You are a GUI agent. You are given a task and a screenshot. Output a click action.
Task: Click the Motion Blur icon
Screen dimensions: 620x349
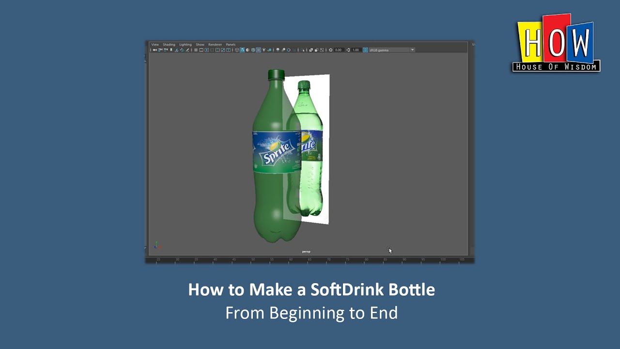tap(283, 50)
